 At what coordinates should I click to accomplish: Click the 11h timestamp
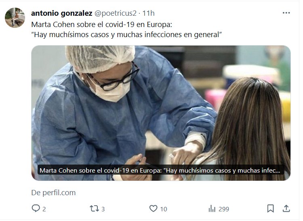(x=148, y=13)
